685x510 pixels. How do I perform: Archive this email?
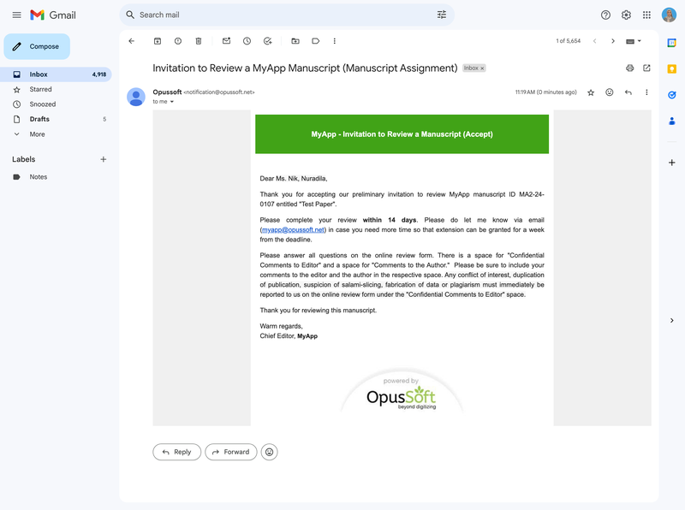tap(158, 41)
